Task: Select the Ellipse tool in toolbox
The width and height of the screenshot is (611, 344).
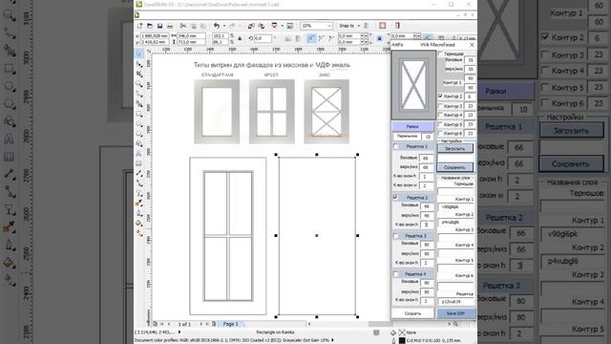Action: coord(139,123)
